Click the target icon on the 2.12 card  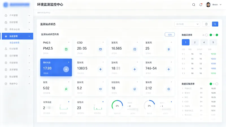169,89
